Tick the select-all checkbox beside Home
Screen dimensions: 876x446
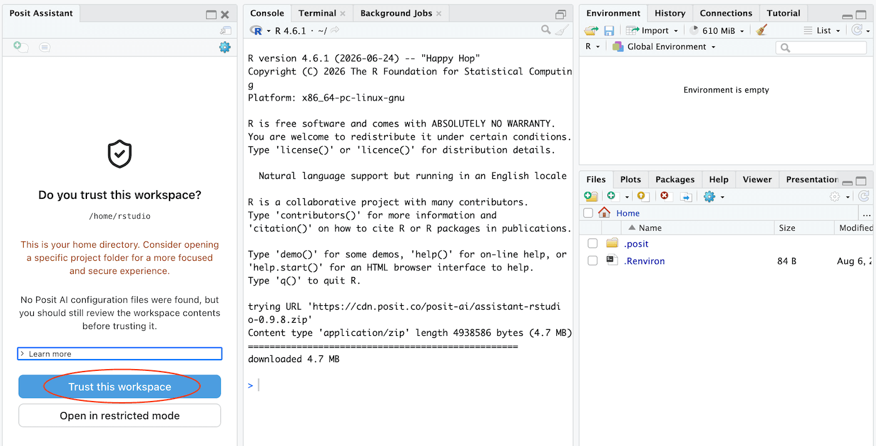[x=588, y=213]
